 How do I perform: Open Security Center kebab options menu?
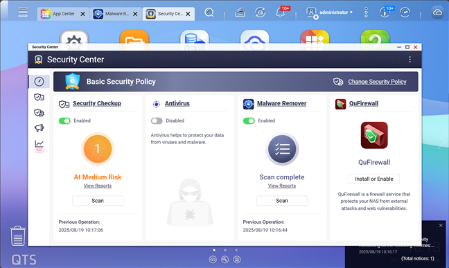(410, 60)
